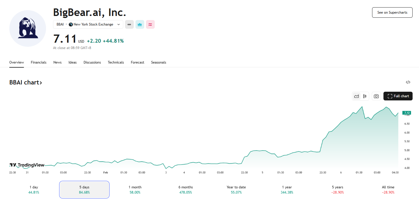The image size is (419, 202).
Task: Click the TradingView logo on chart
Action: pos(27,165)
